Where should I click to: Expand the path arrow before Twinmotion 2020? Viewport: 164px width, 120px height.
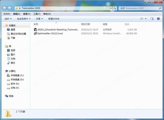(20, 8)
